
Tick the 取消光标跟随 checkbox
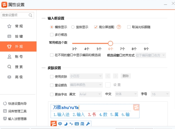[129, 27]
